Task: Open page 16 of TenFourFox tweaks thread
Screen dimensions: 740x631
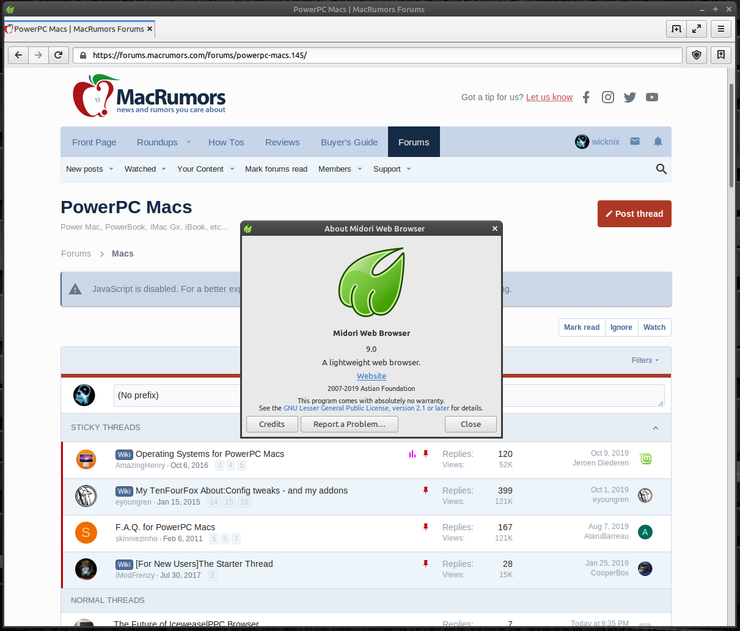Action: tap(244, 502)
